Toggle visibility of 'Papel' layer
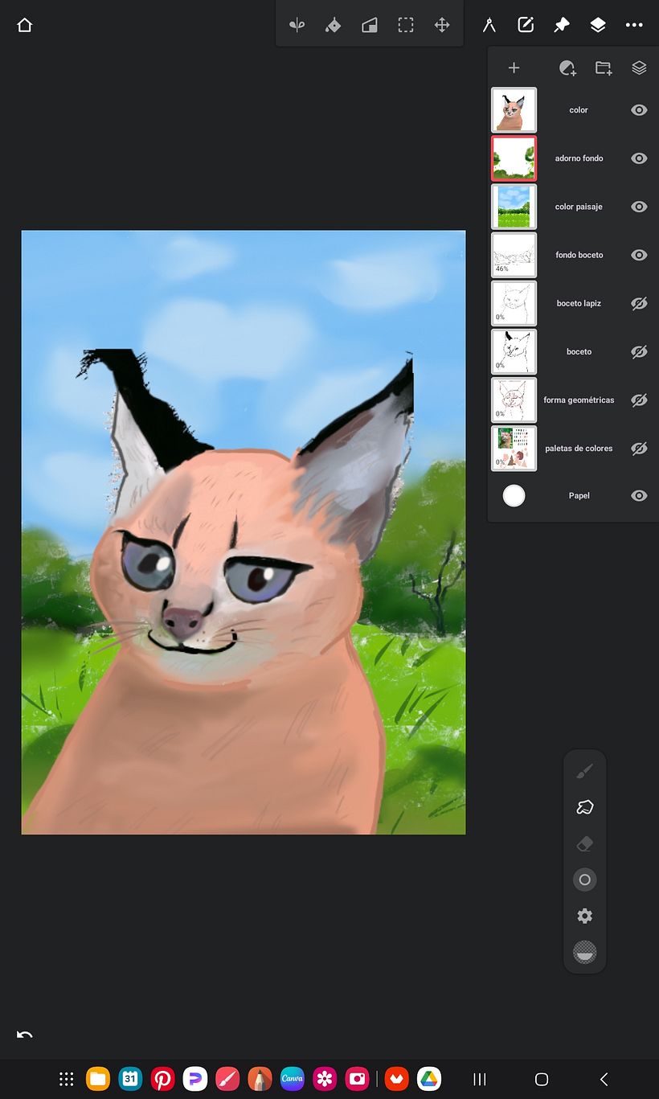 pyautogui.click(x=639, y=496)
